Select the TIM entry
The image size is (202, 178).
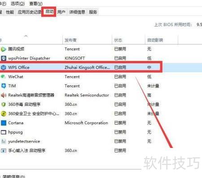(12, 86)
